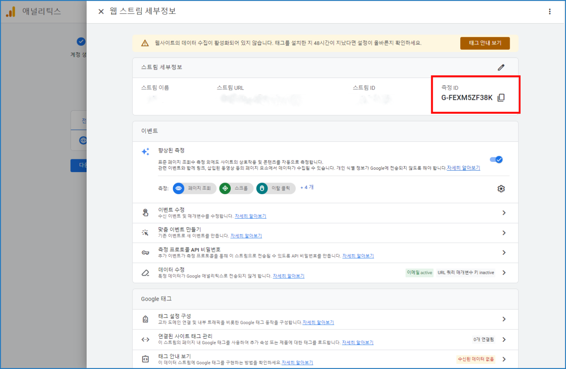Open 측정 프로토콜 API 비밀번호 row
The image size is (566, 369).
(504, 252)
